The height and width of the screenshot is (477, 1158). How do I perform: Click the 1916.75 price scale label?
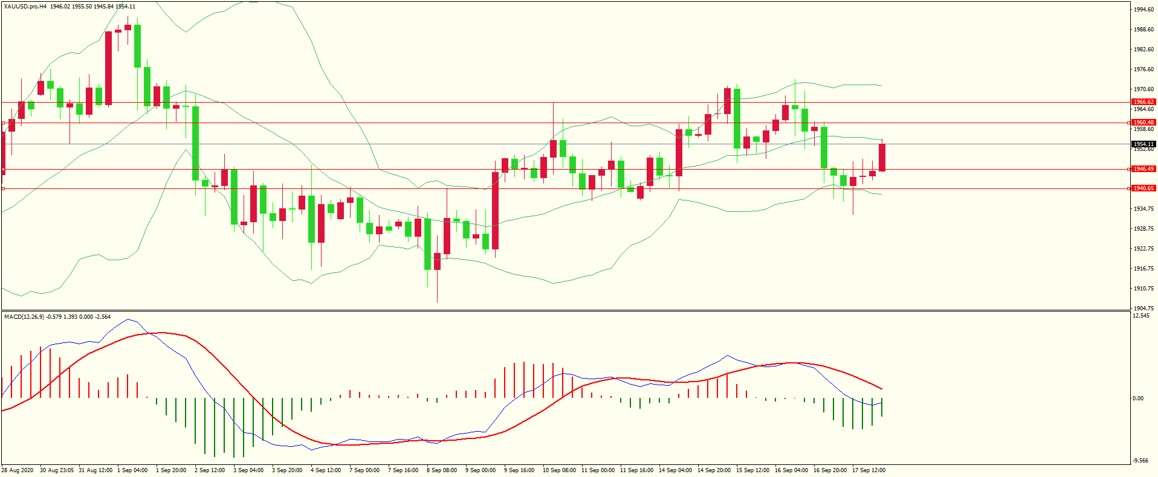click(1144, 268)
